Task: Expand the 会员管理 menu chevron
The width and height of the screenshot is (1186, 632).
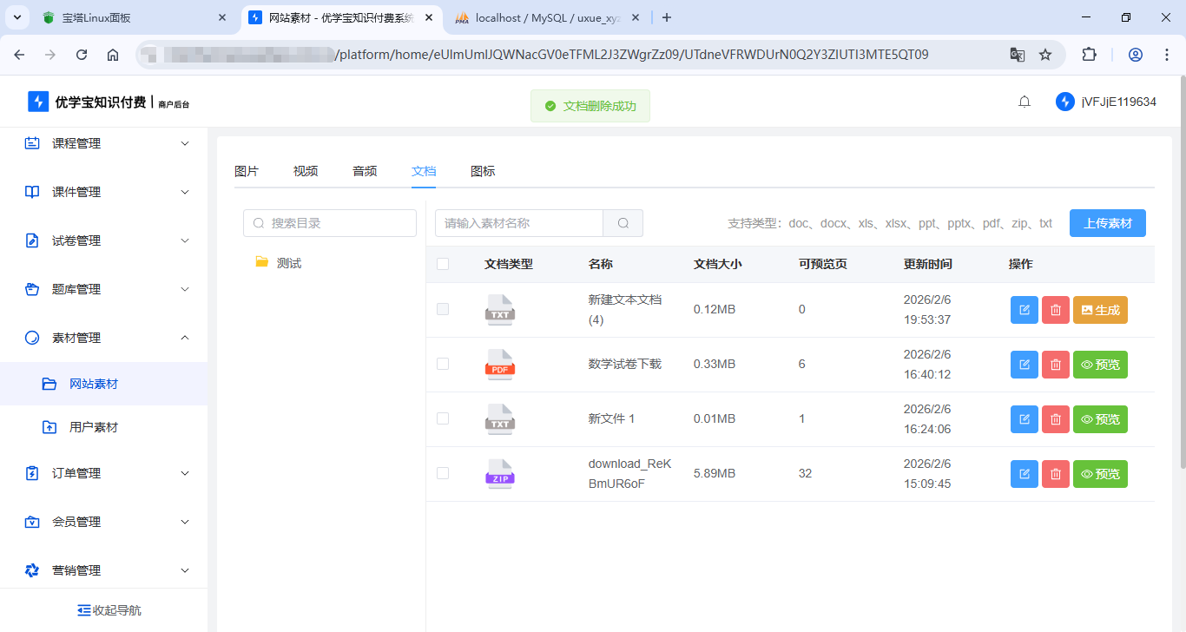Action: (184, 522)
